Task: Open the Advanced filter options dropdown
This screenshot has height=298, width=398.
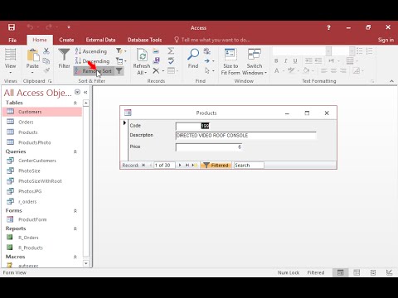Action: point(121,61)
